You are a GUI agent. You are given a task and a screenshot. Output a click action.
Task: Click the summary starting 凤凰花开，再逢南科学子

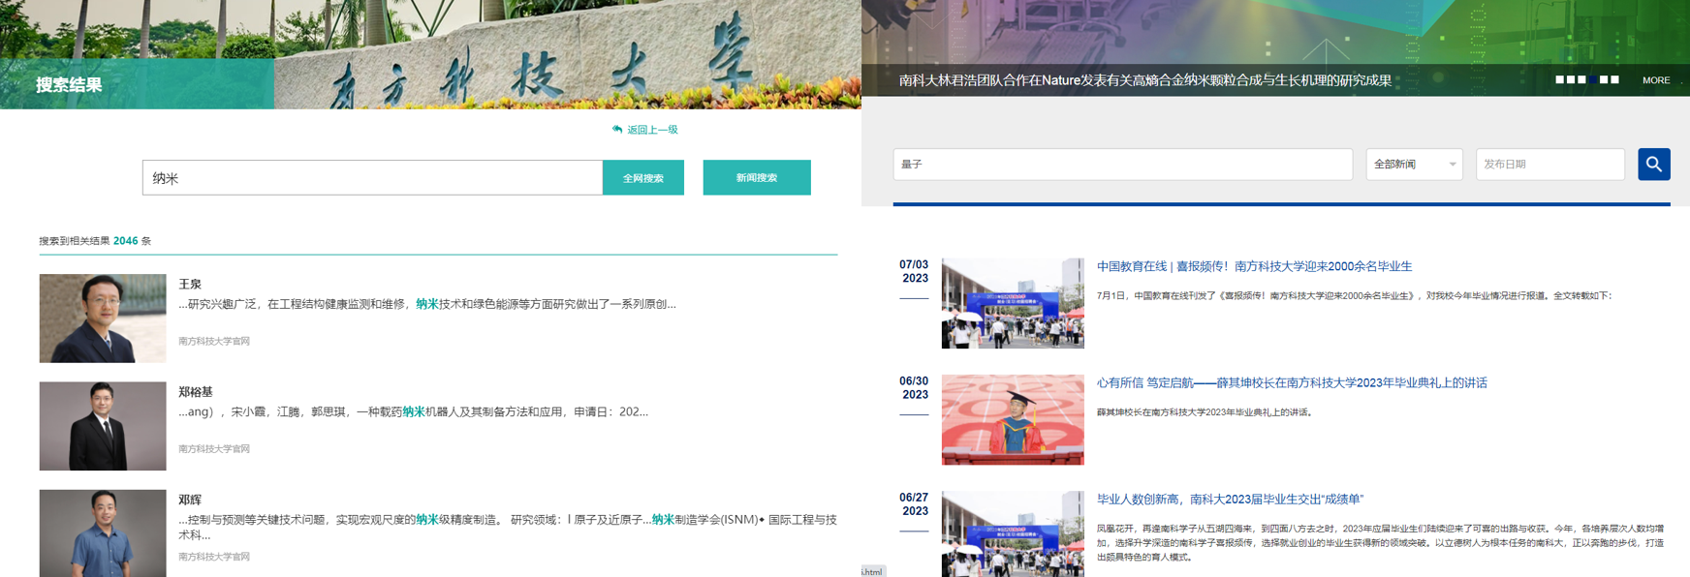(1380, 543)
